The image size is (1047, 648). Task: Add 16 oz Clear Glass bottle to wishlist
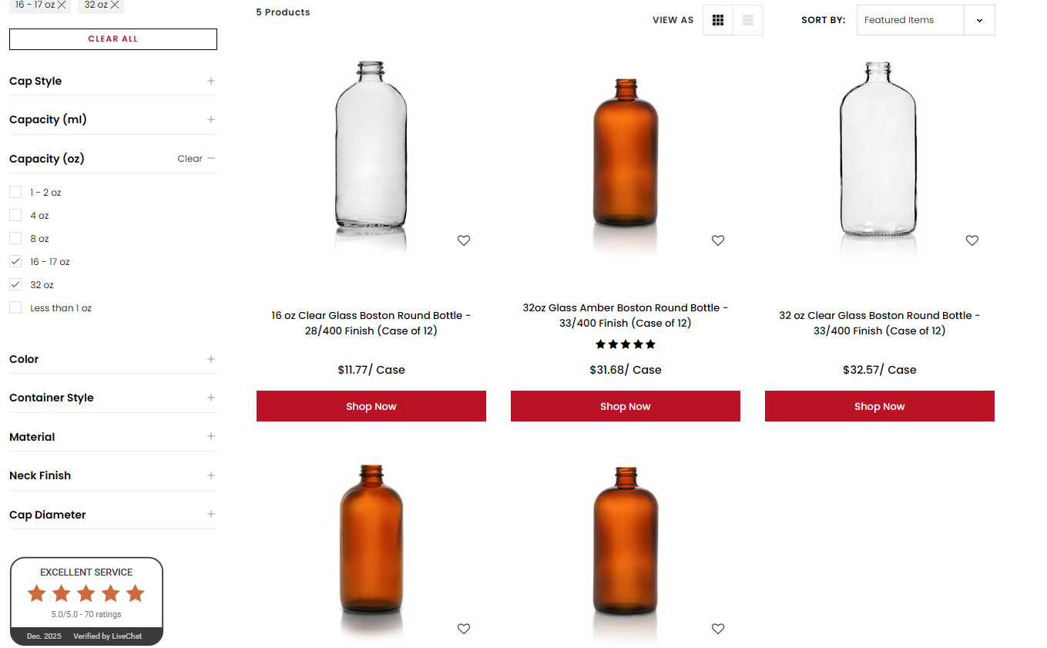click(x=464, y=240)
